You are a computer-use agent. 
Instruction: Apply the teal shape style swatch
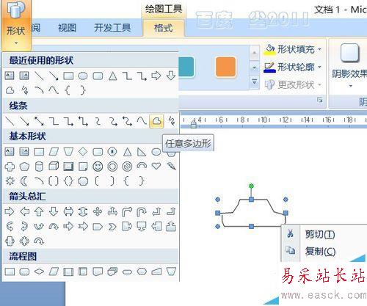[x=186, y=67]
